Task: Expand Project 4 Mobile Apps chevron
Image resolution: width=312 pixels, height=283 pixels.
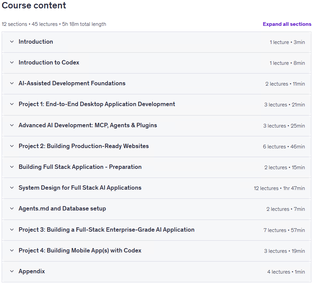Action: coord(12,250)
